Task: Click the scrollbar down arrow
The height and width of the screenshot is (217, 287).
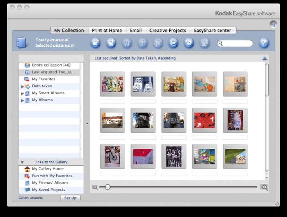Action: (x=267, y=178)
